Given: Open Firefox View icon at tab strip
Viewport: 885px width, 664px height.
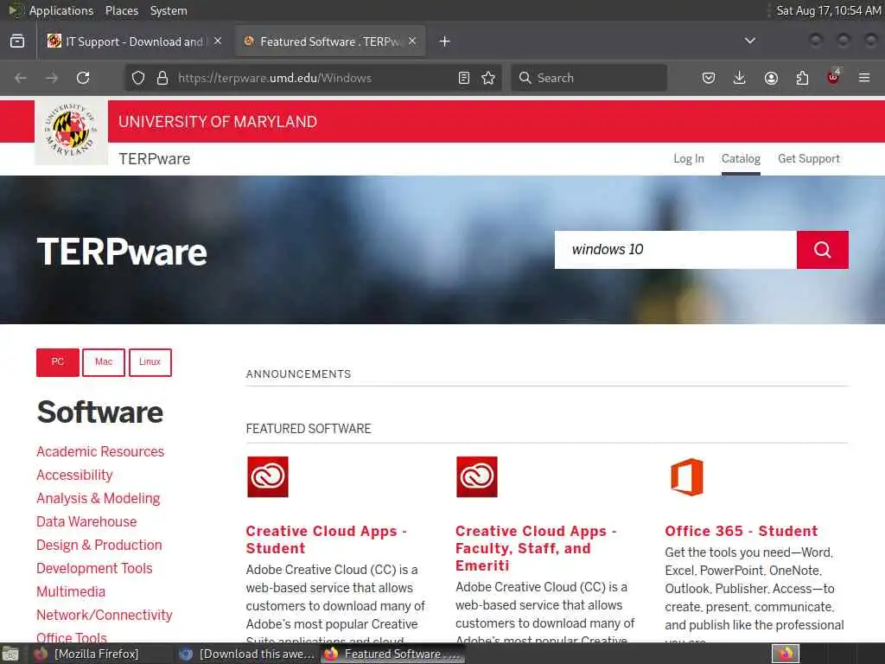Looking at the screenshot, I should pyautogui.click(x=17, y=41).
